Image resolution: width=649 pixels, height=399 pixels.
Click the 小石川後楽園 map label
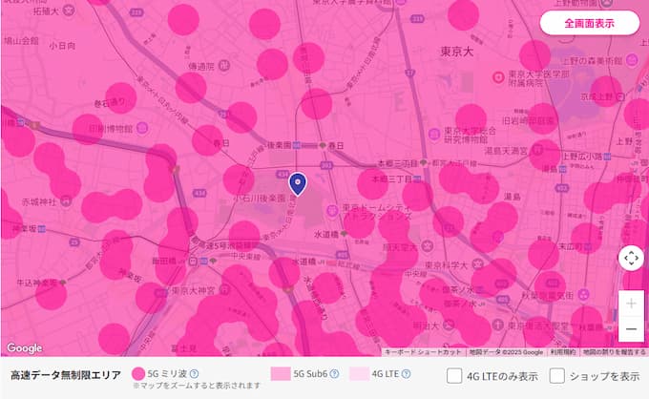[x=260, y=199]
